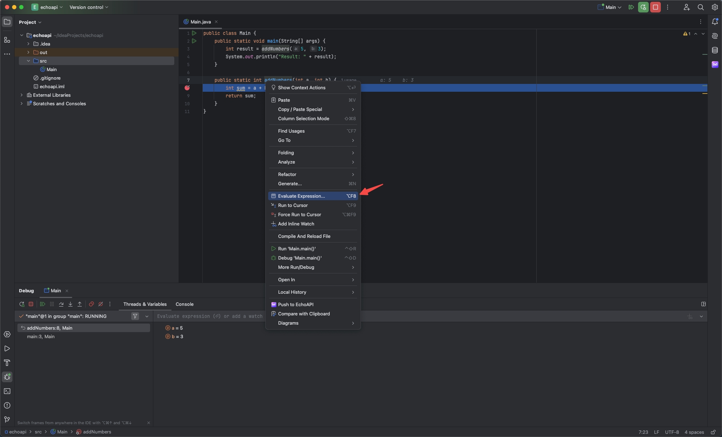Open EchoAPI tool window icon in right sidebar

click(x=715, y=64)
